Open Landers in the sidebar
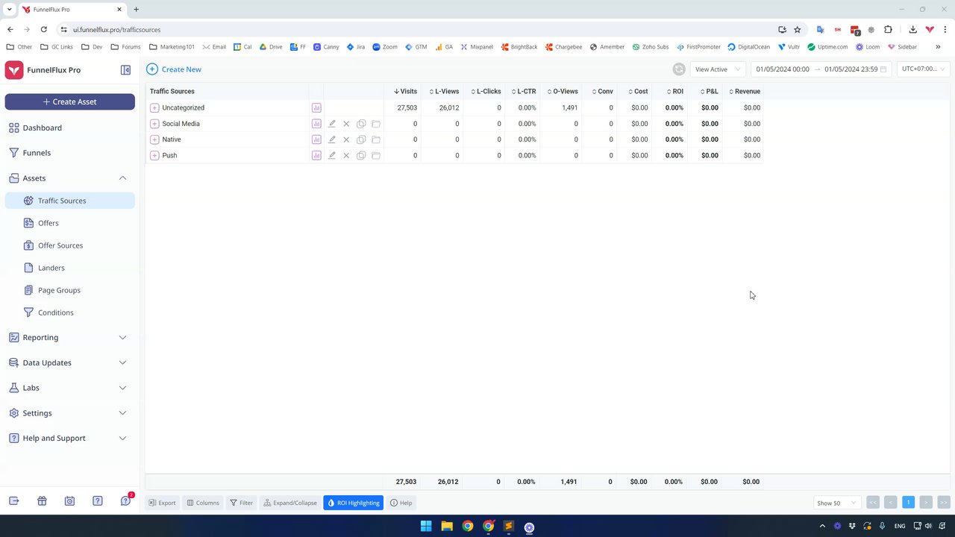 70,268
